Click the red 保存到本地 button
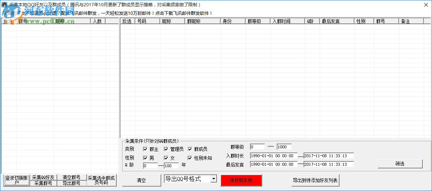This screenshot has height=191, width=432. pos(241,181)
